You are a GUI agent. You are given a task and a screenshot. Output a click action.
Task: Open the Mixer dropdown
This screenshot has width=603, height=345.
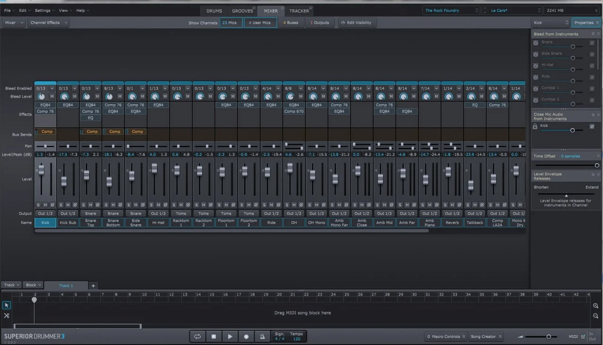pyautogui.click(x=13, y=23)
